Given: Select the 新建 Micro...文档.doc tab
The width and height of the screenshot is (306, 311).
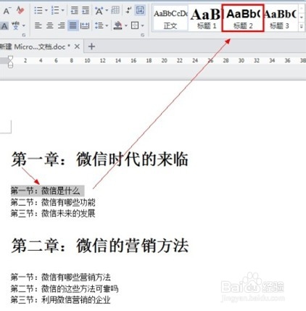Looking at the screenshot, I should tap(36, 46).
